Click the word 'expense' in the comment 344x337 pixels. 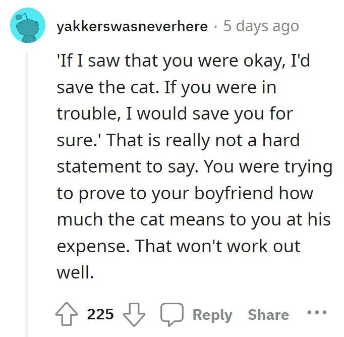click(93, 246)
